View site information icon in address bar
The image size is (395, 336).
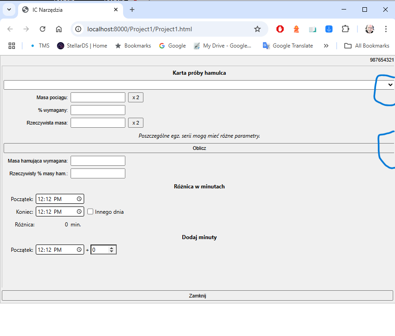click(x=79, y=29)
